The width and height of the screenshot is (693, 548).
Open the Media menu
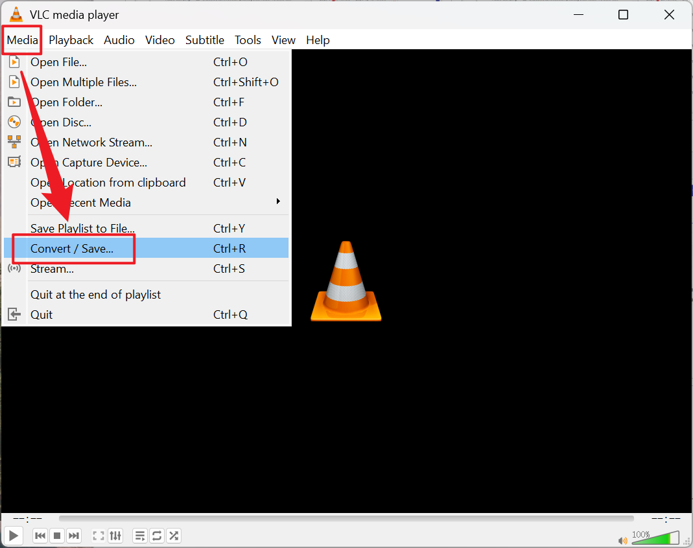point(21,40)
